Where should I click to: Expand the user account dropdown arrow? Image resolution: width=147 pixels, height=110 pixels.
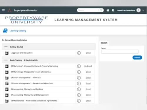click(143, 10)
